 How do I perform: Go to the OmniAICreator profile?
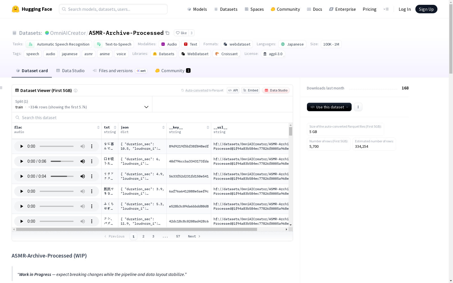[68, 33]
